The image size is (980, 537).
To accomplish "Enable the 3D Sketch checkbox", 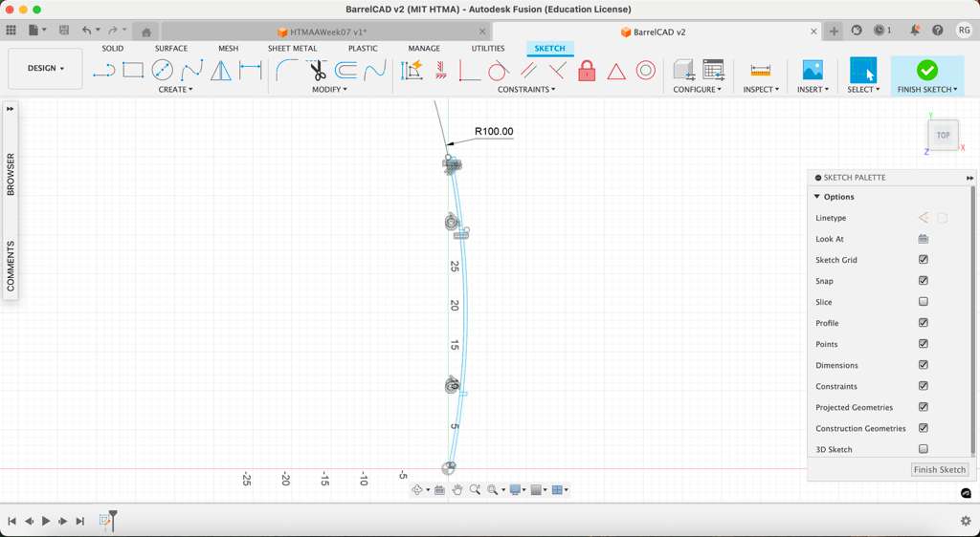I will click(x=924, y=449).
